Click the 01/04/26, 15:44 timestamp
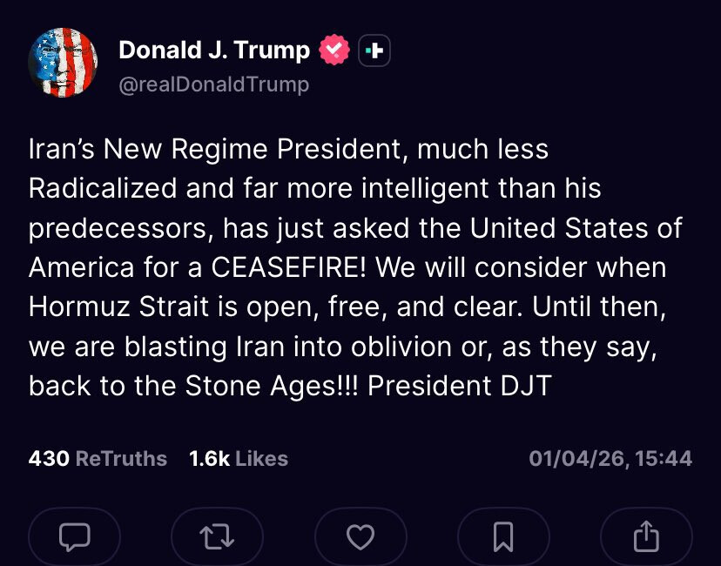Image resolution: width=721 pixels, height=566 pixels. pos(610,458)
